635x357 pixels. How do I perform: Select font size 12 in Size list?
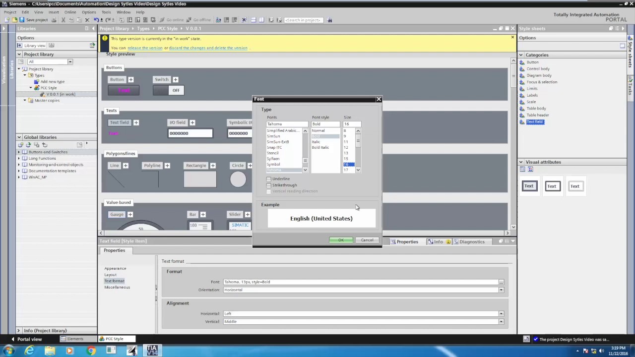(346, 147)
